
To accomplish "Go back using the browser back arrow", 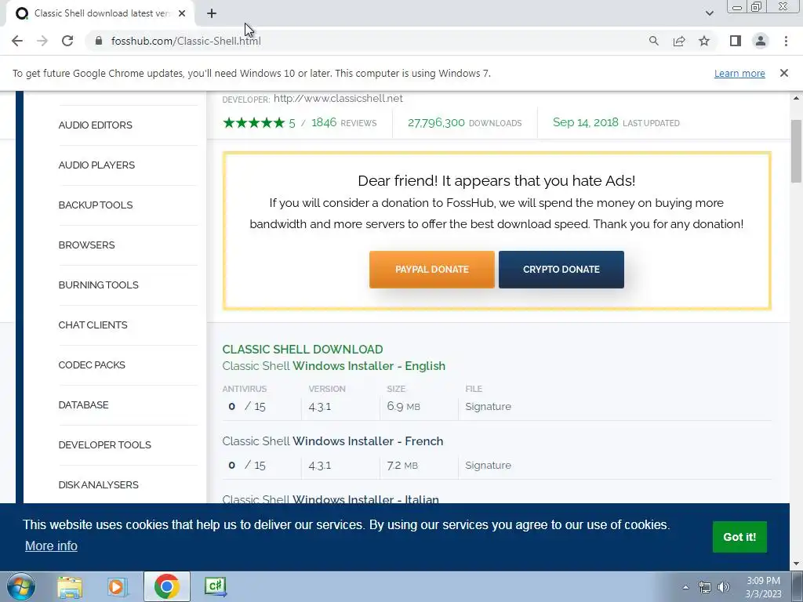I will coord(17,41).
